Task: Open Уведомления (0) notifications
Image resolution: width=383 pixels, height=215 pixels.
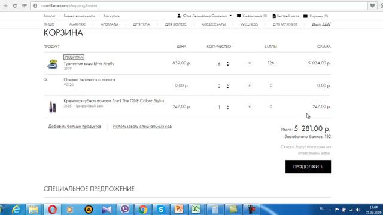Action: coord(252,16)
